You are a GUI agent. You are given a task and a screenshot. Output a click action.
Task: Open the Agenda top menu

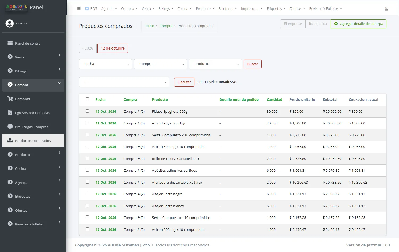click(x=109, y=9)
